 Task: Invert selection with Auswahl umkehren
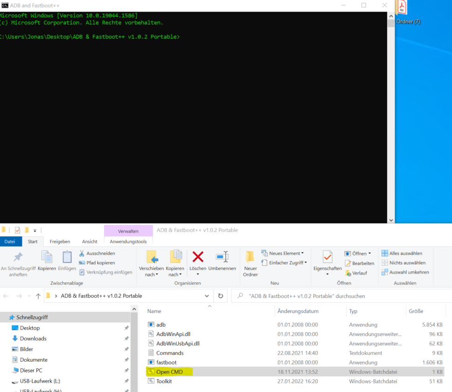click(405, 272)
